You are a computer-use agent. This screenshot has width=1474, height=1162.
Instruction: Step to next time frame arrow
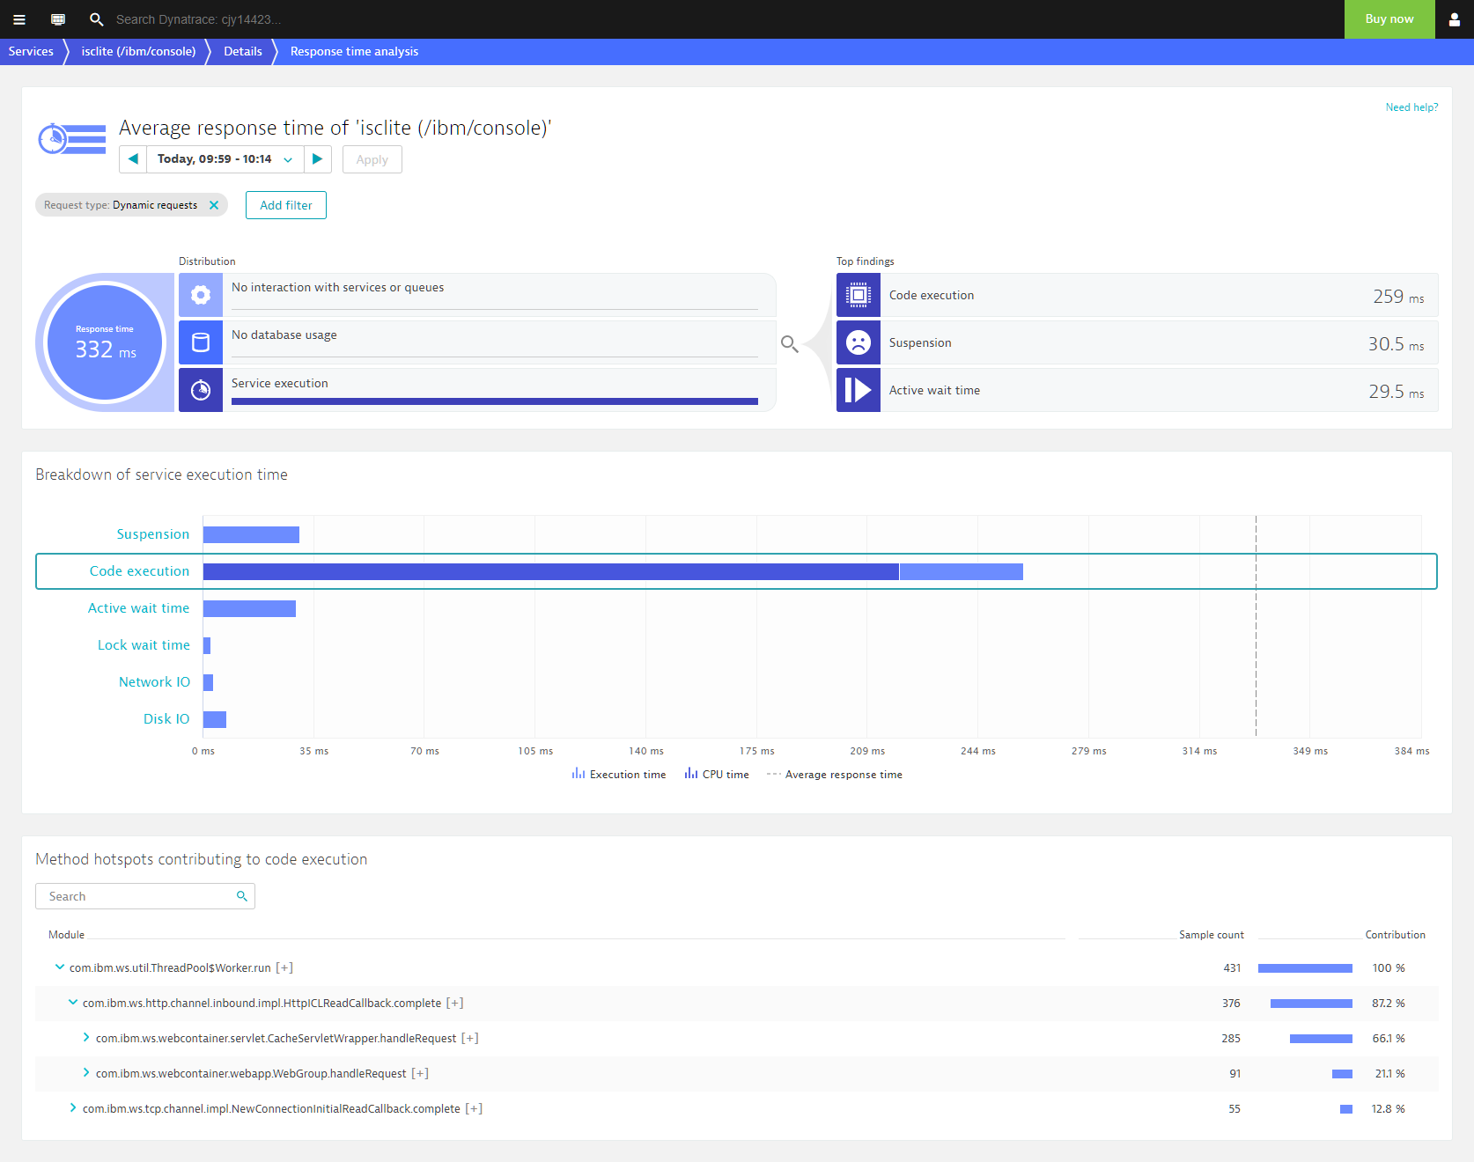318,159
